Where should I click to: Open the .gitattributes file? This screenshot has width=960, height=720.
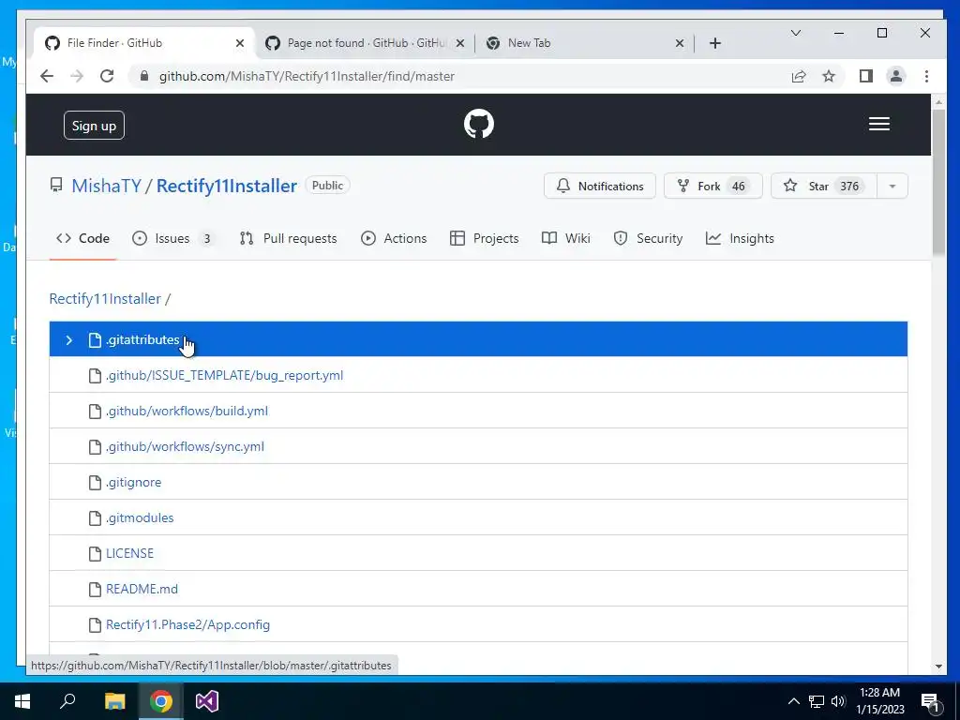point(142,339)
